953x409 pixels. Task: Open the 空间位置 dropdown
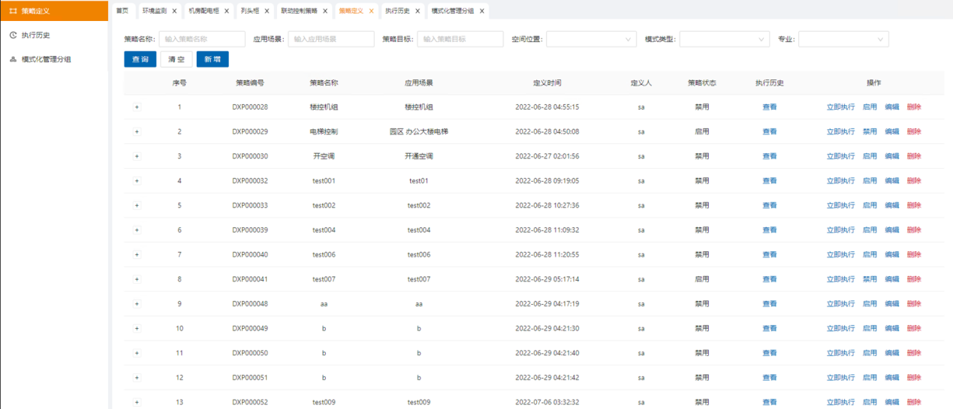pyautogui.click(x=592, y=39)
